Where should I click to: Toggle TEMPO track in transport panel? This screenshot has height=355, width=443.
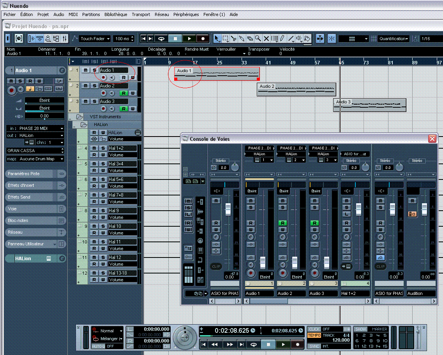click(x=314, y=335)
